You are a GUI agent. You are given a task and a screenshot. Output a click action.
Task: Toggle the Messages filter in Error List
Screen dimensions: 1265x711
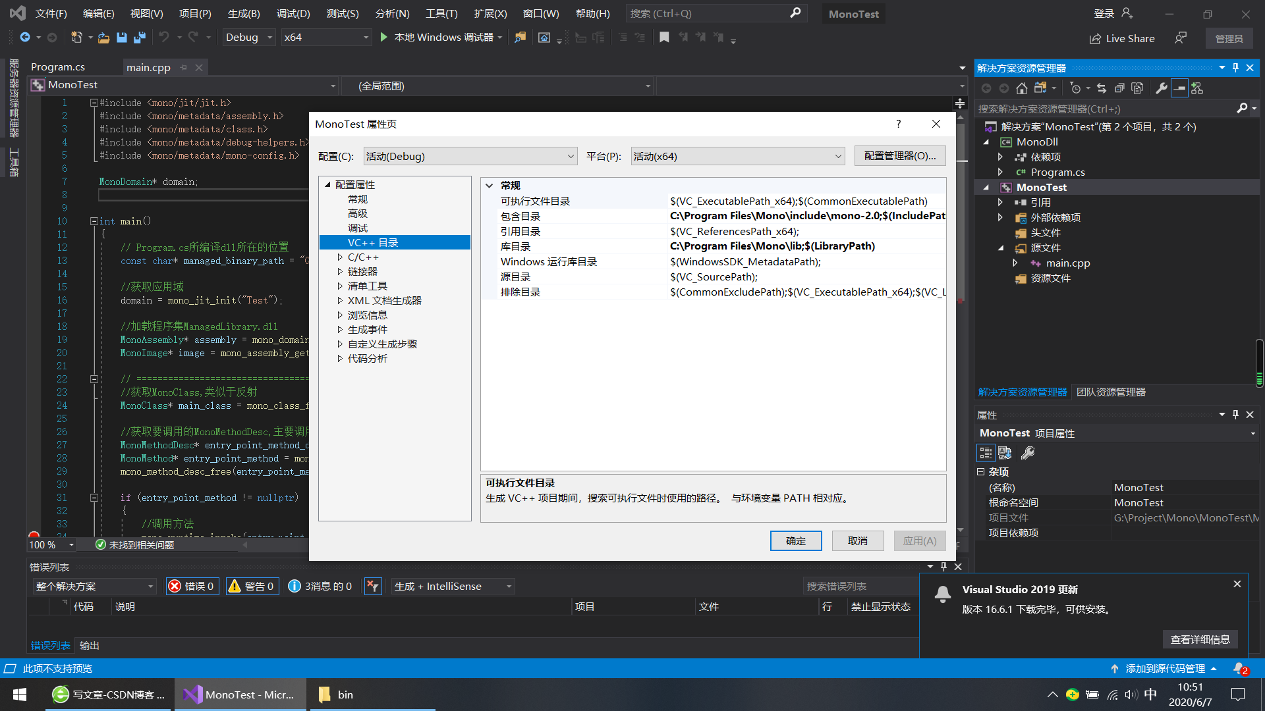[320, 586]
